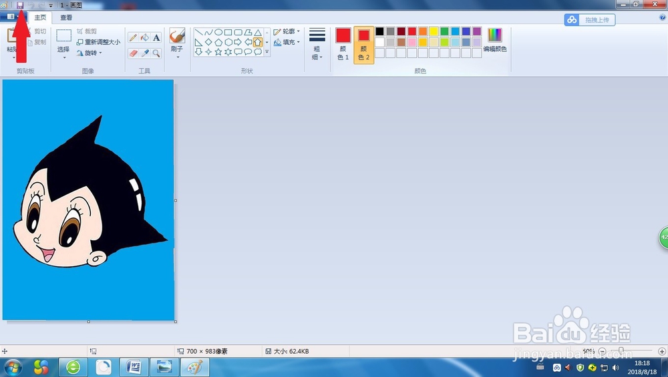Click the zoom out minus button
668x377 pixels.
(x=602, y=352)
